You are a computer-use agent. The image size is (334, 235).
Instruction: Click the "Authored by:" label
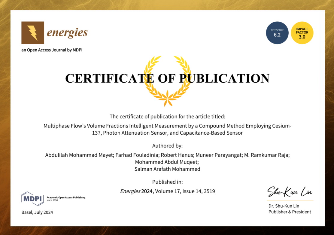(x=167, y=146)
